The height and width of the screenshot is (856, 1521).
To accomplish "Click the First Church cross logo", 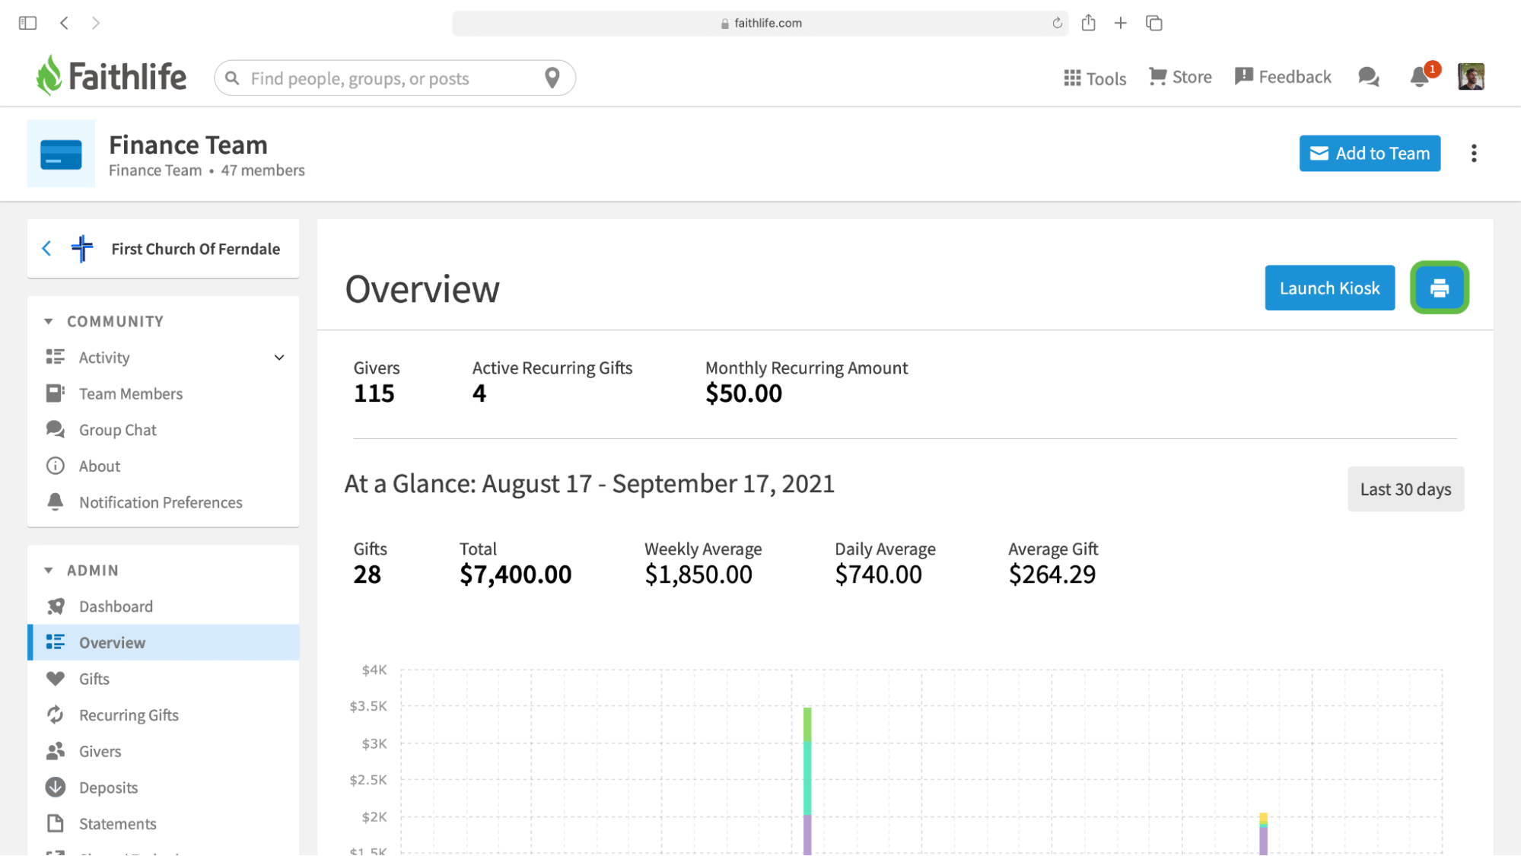I will pyautogui.click(x=82, y=249).
